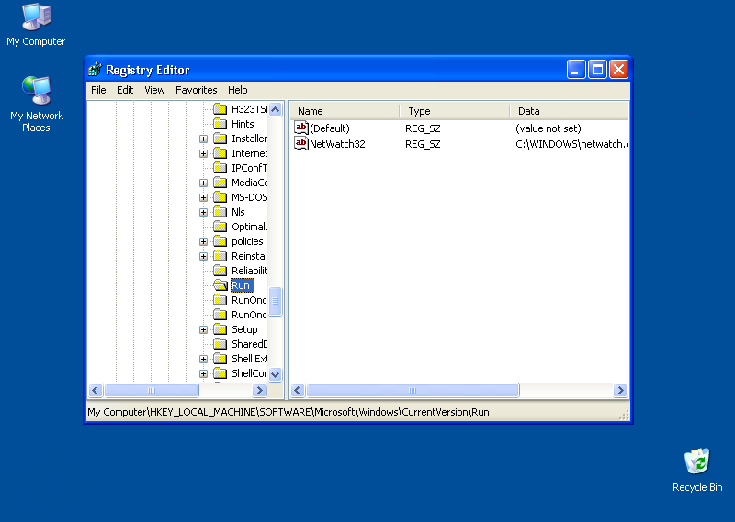Close the Registry Editor window

pyautogui.click(x=618, y=70)
